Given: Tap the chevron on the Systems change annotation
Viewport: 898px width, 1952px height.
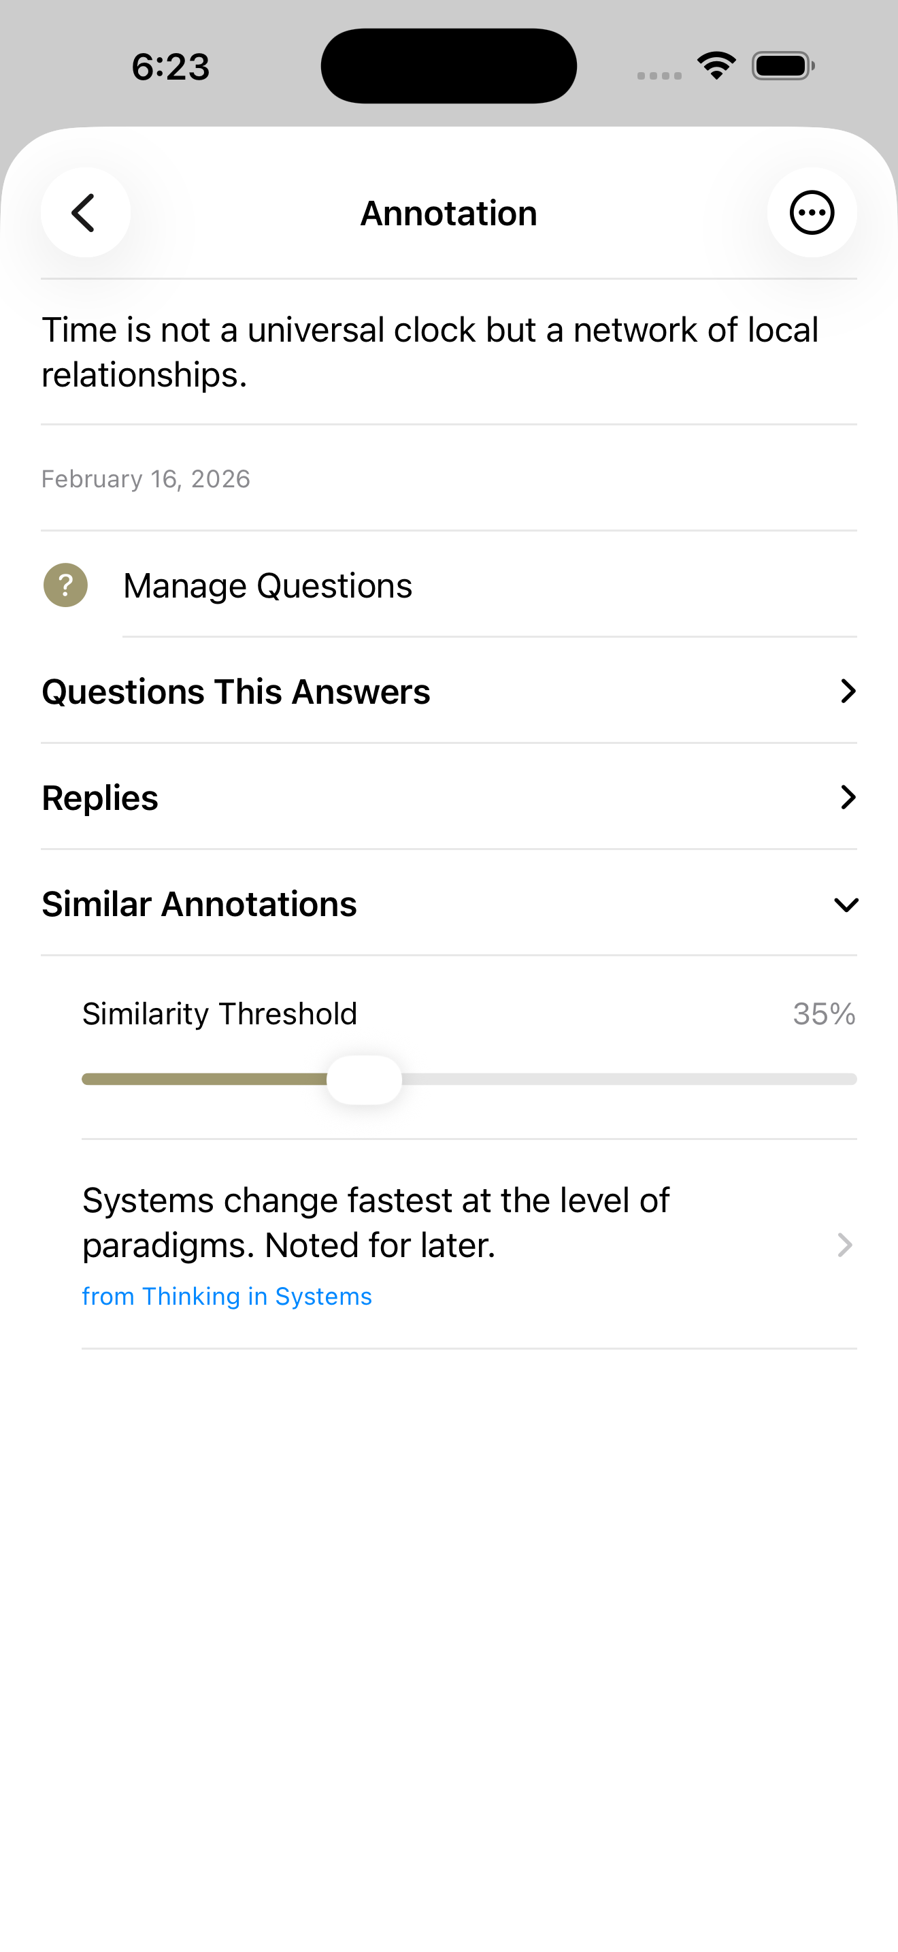Looking at the screenshot, I should click(x=844, y=1245).
